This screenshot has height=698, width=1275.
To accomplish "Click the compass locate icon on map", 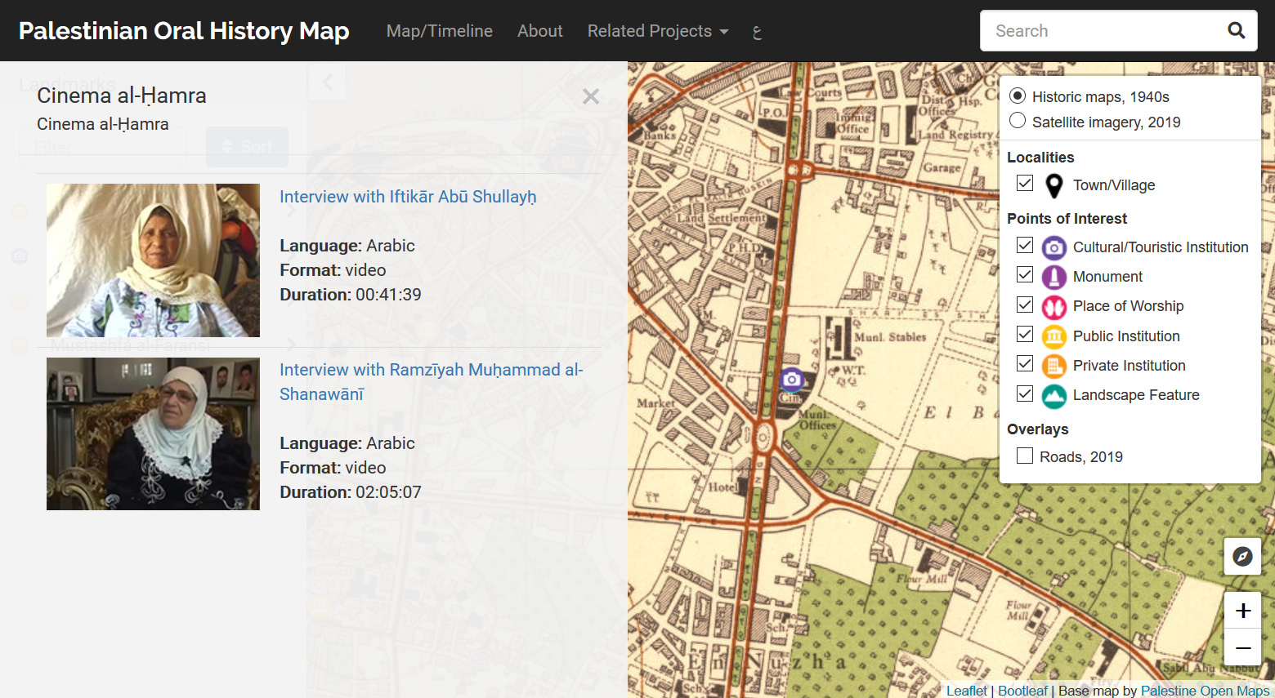I will [x=1242, y=557].
